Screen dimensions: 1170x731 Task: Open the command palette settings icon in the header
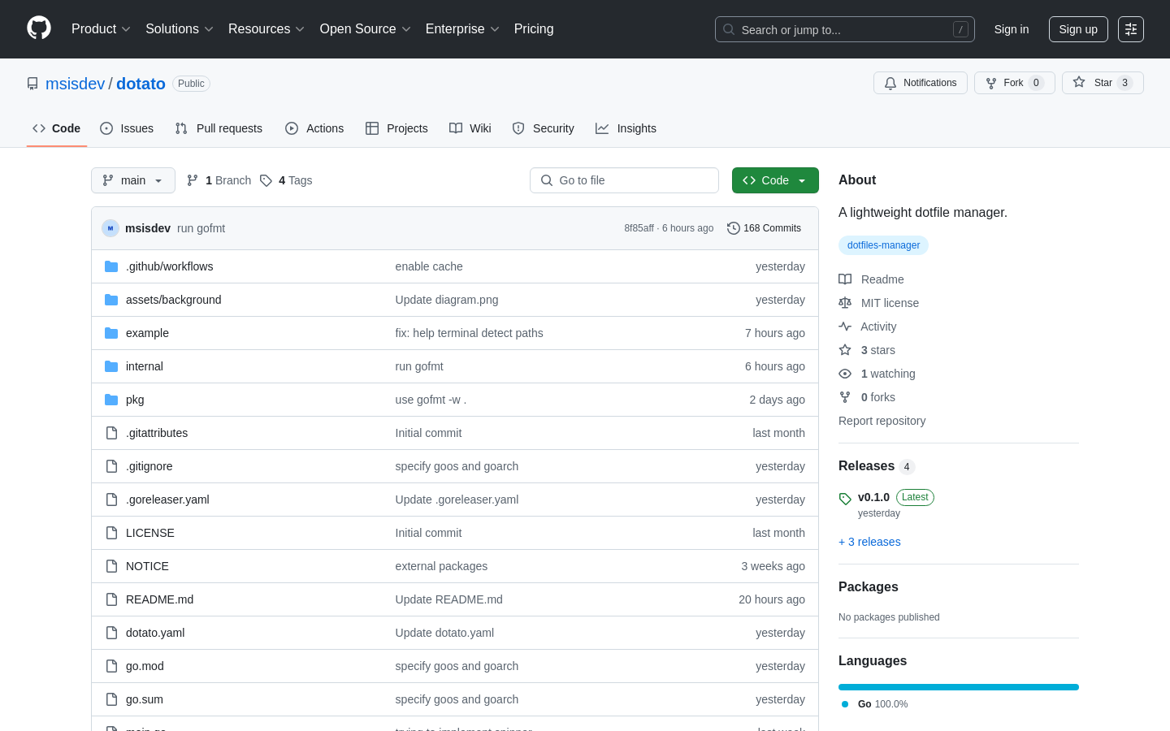[1131, 29]
